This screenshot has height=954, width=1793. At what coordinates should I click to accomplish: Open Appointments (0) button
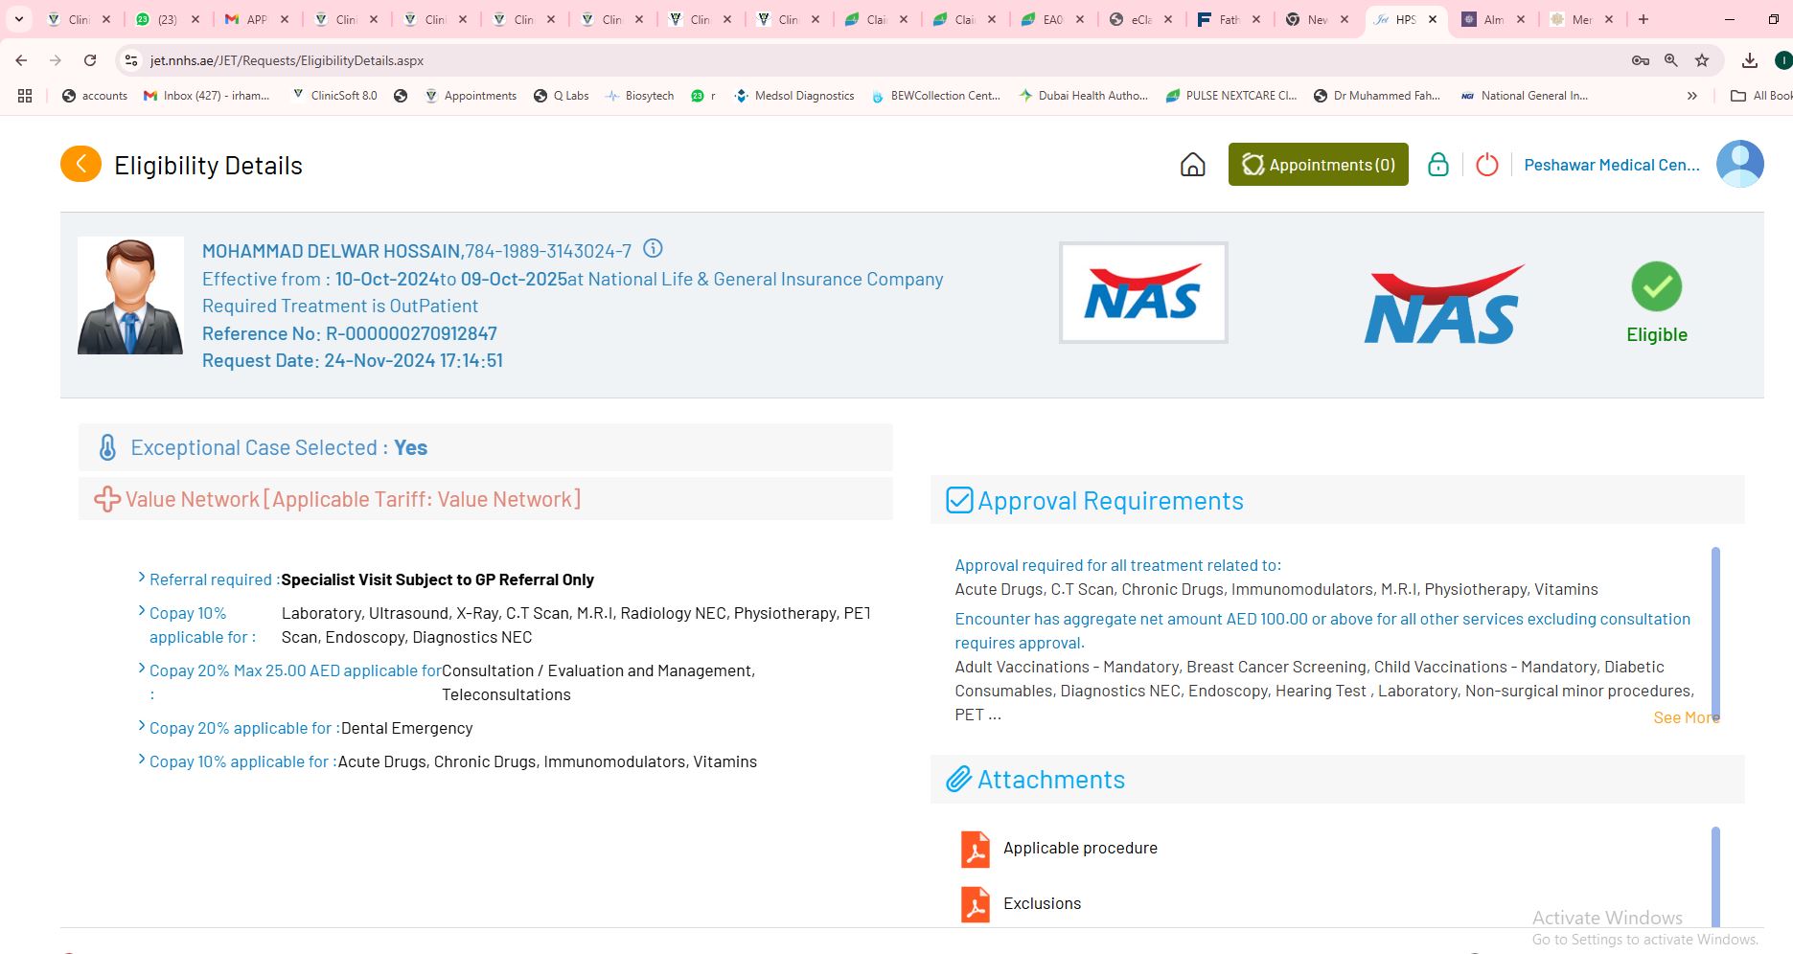[x=1318, y=165]
